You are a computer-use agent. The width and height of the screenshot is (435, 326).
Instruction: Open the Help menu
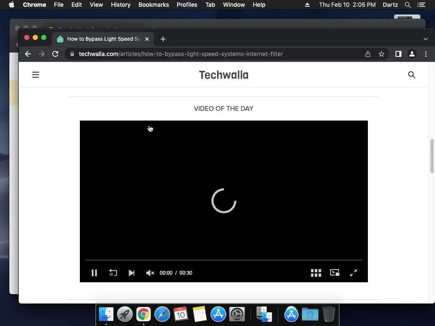pos(259,5)
